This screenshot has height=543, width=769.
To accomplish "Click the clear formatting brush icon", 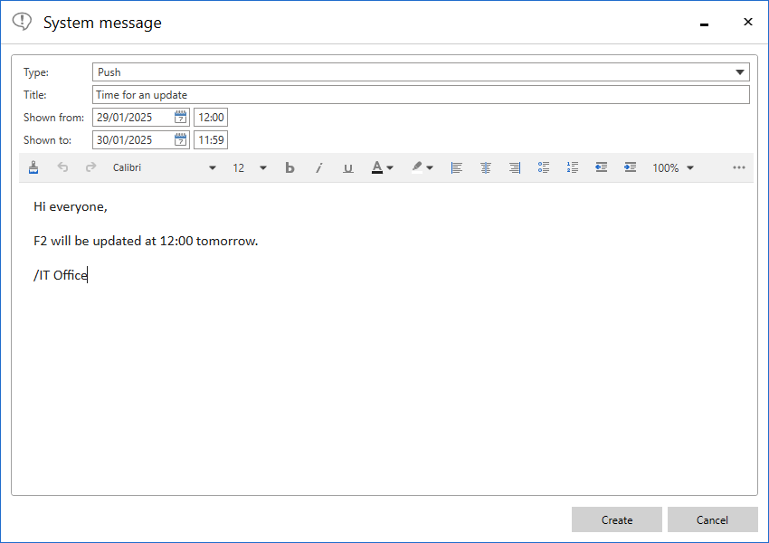I will [x=34, y=167].
